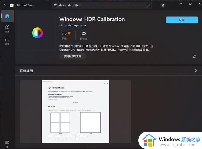Click the HDR Calibration color wheel icon
Image resolution: width=202 pixels, height=149 pixels.
pos(37,33)
